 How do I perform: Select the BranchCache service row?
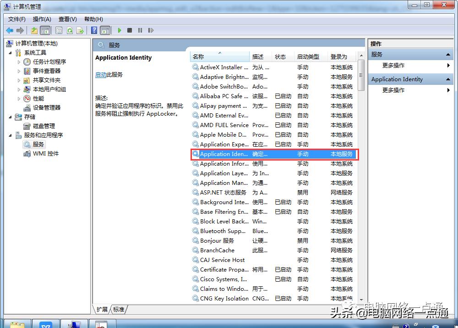coord(273,250)
